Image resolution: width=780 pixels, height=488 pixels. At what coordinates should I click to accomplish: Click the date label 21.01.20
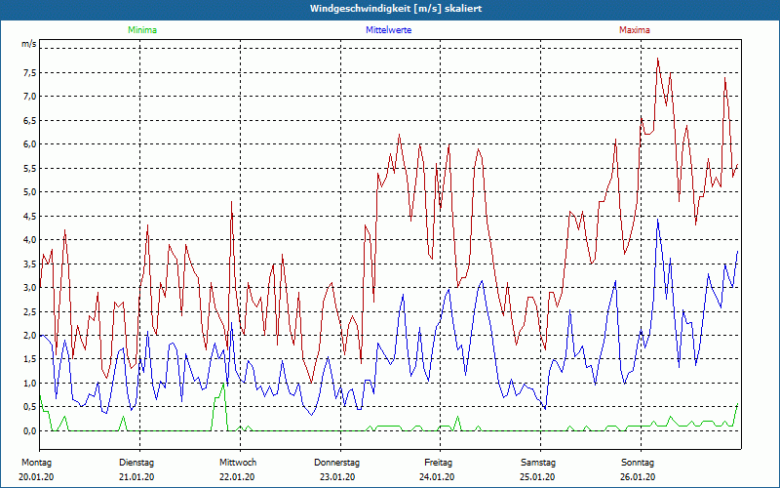136,477
